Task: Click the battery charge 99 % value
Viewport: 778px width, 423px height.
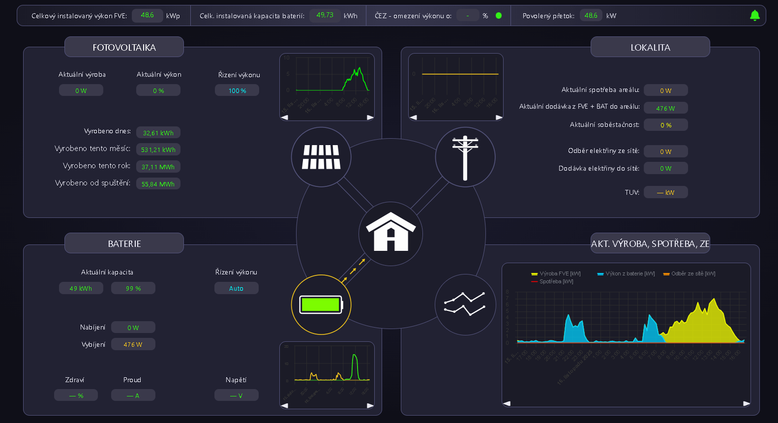Action: [133, 288]
